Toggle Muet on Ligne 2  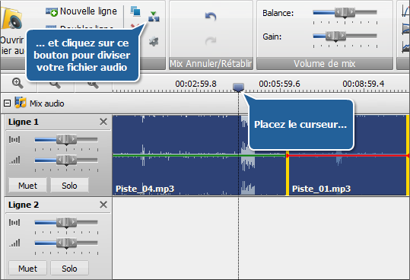click(x=27, y=269)
